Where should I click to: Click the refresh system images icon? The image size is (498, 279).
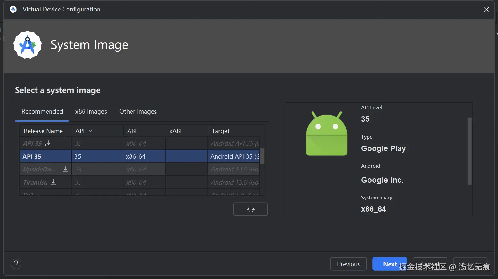coord(250,209)
